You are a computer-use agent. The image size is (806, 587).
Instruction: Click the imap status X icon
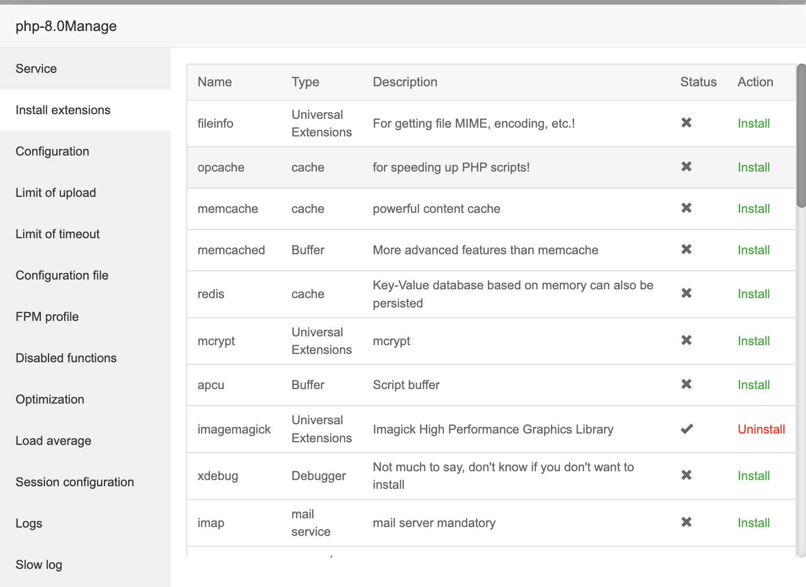pos(686,522)
